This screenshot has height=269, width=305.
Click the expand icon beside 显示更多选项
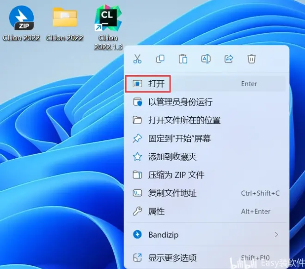137,258
